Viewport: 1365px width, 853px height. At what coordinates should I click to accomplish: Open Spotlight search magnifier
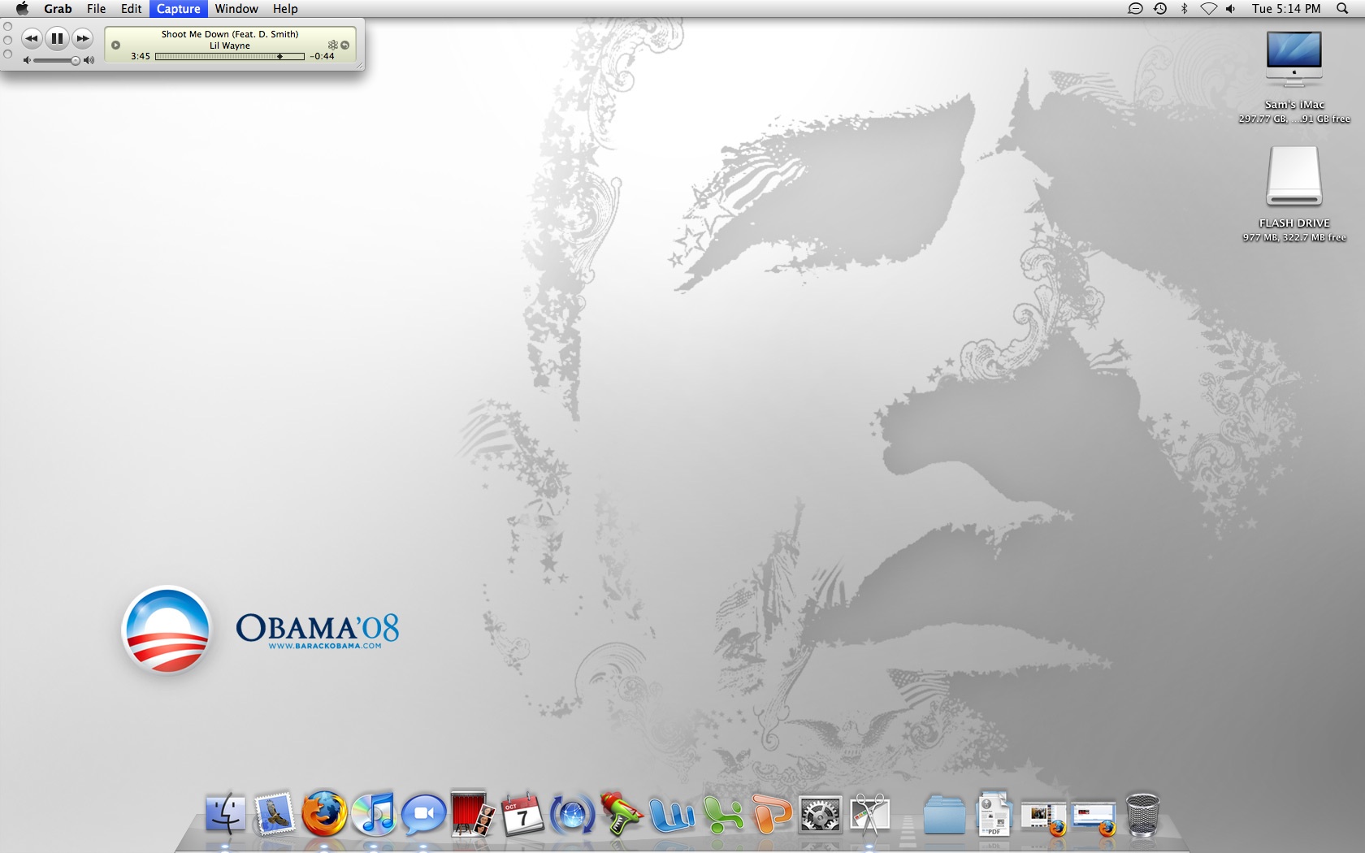tap(1342, 9)
